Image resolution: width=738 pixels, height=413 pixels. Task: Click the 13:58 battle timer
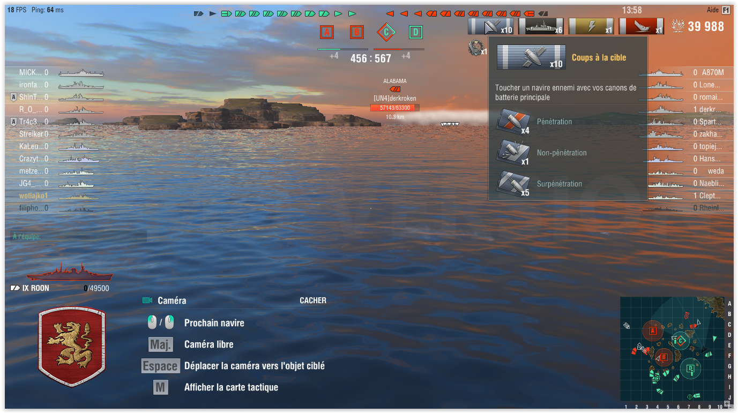pyautogui.click(x=631, y=10)
